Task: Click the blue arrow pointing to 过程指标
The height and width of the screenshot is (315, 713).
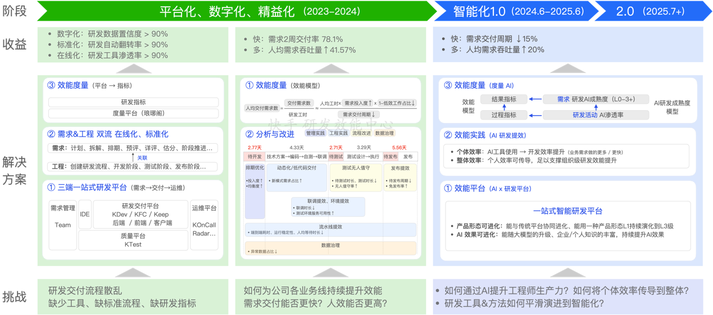Action: (x=535, y=115)
